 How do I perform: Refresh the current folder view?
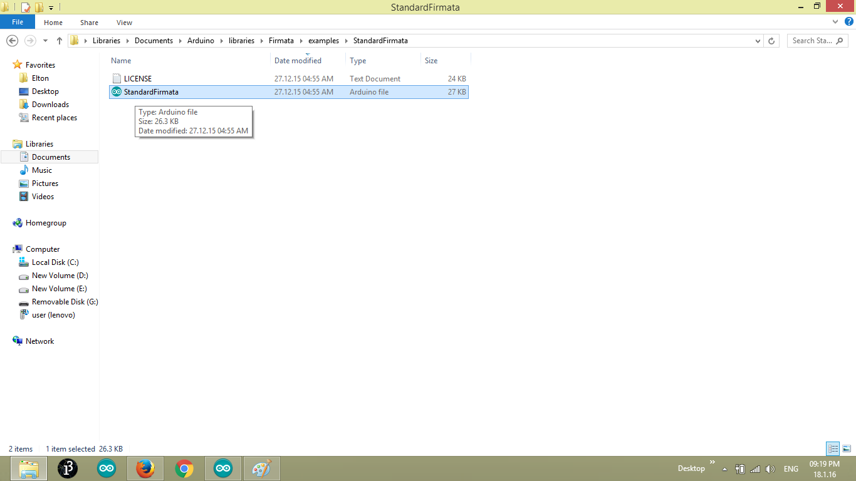[x=772, y=41]
